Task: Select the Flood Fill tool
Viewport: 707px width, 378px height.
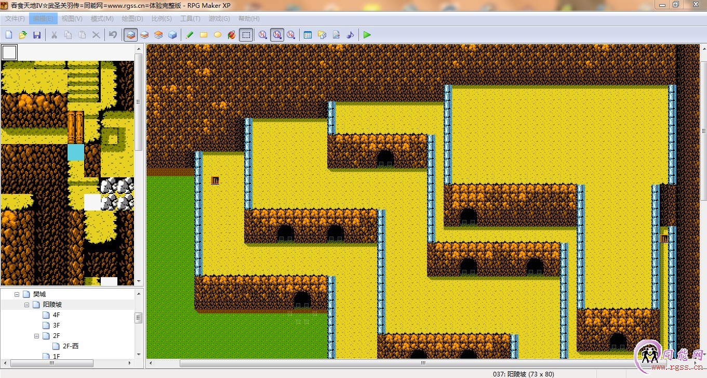Action: pyautogui.click(x=232, y=35)
